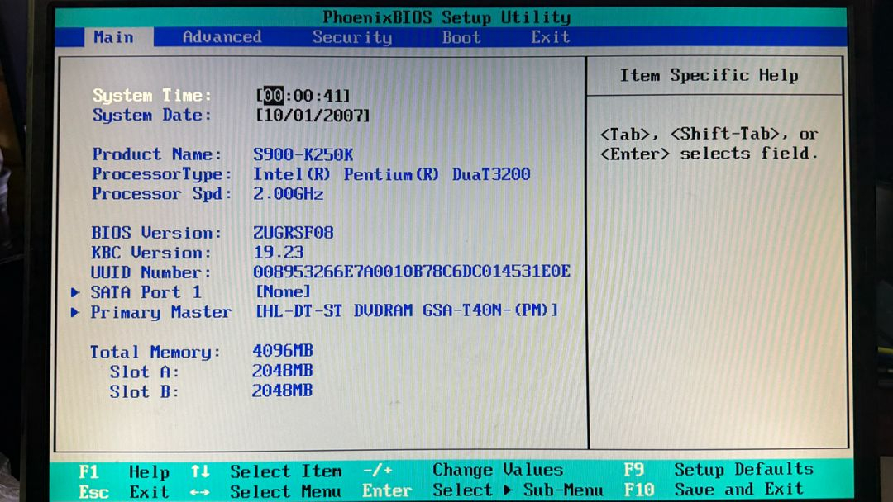This screenshot has width=893, height=502.
Task: Open the Exit menu
Action: pyautogui.click(x=549, y=36)
